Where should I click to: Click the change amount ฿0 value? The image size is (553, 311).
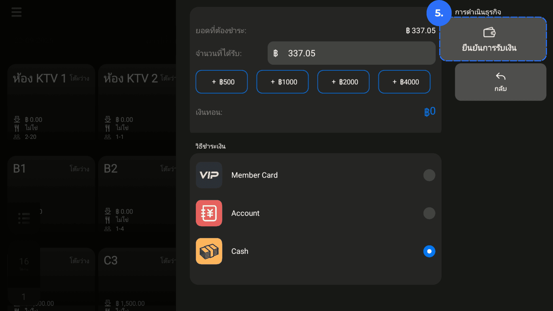click(430, 111)
